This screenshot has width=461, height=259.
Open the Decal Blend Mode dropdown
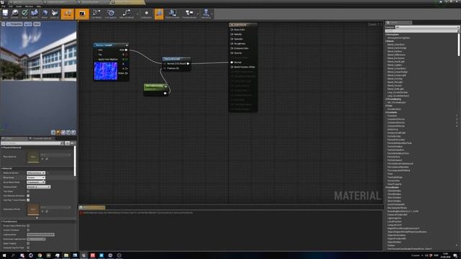coord(36,182)
